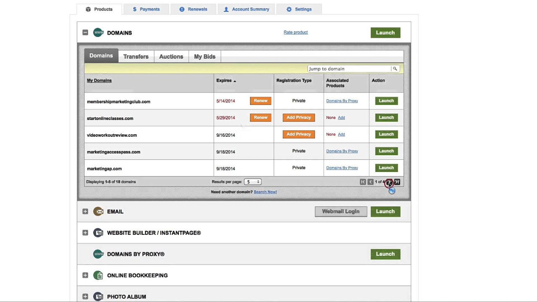Image resolution: width=537 pixels, height=302 pixels.
Task: Renew startonlineclasses.com
Action: [x=261, y=117]
